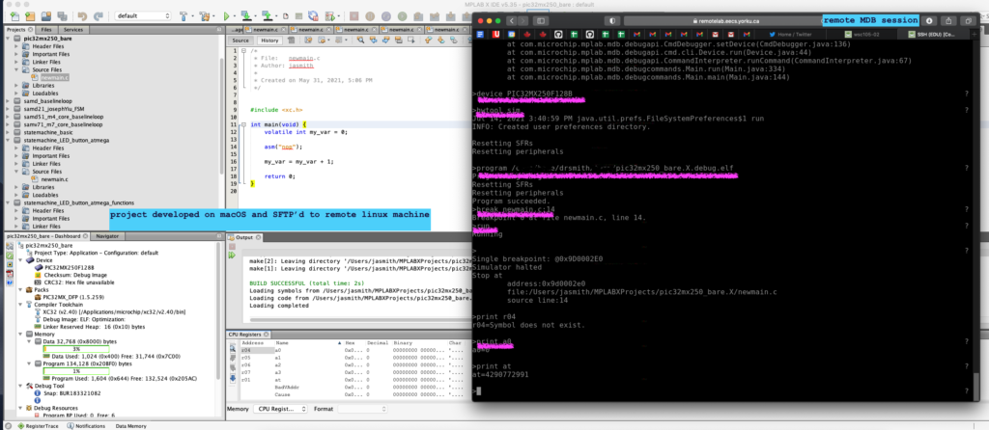Click the Read Device Memory upload icon
Viewport: 989px width, 430px height.
267,16
